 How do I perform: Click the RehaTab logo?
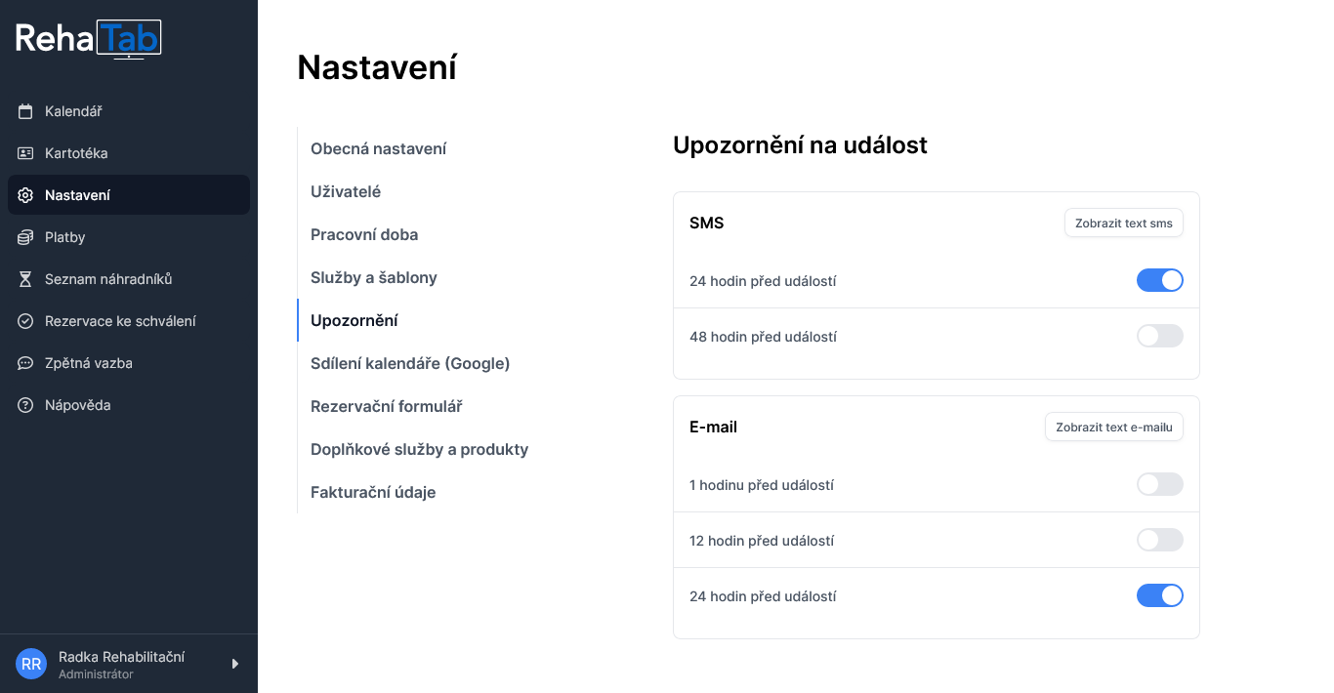[x=89, y=38]
